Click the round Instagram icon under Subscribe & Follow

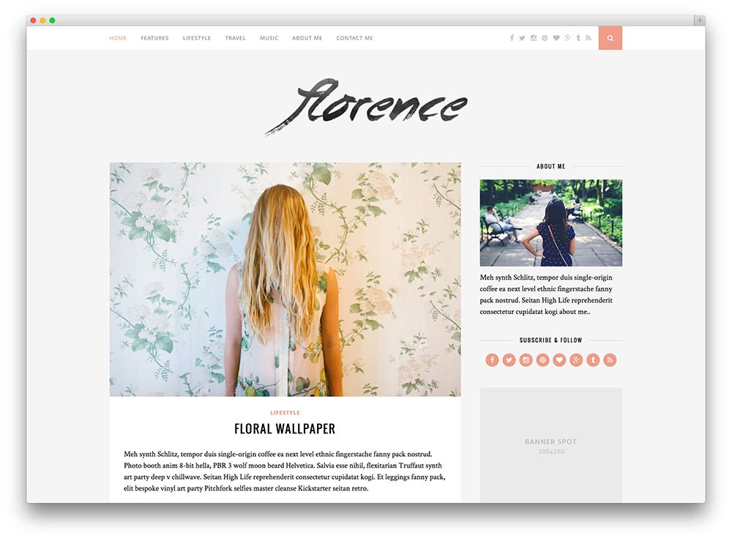526,359
